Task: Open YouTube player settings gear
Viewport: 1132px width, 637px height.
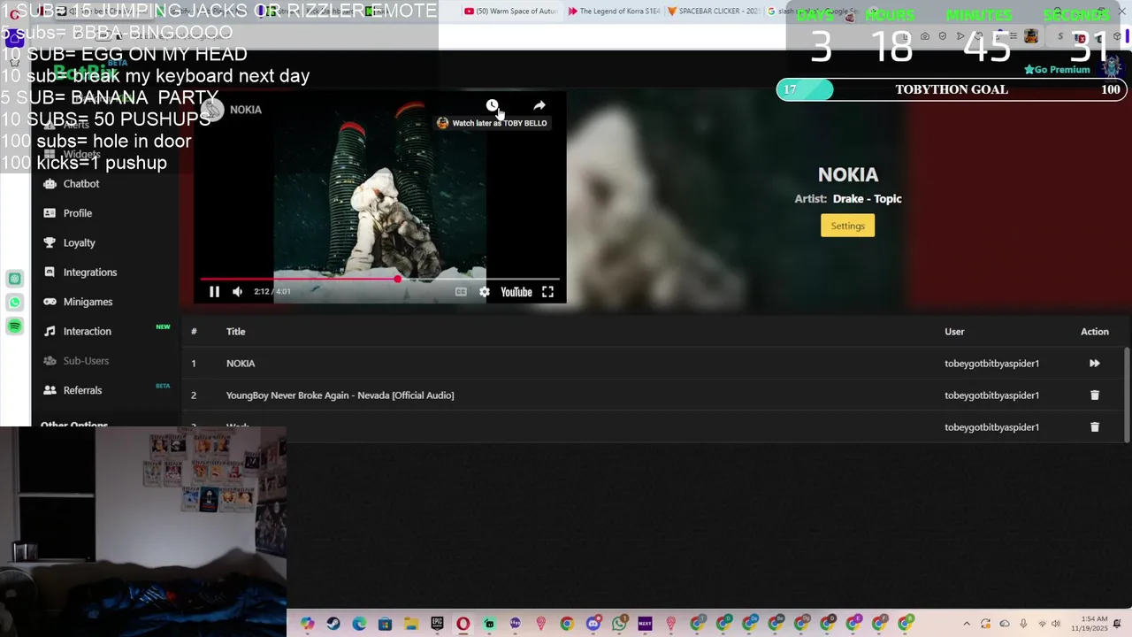Action: coord(484,291)
